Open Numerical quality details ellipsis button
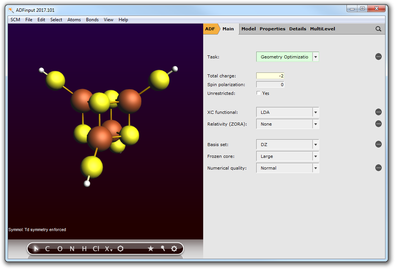The height and width of the screenshot is (269, 395). point(378,168)
